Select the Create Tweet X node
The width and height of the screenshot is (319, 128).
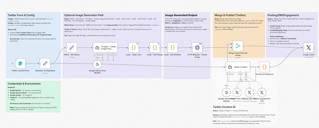(309, 48)
